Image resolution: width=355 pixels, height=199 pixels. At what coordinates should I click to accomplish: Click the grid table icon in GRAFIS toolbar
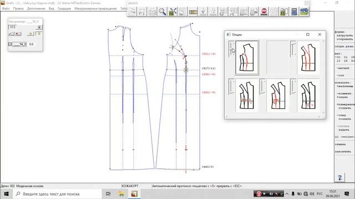point(244,12)
